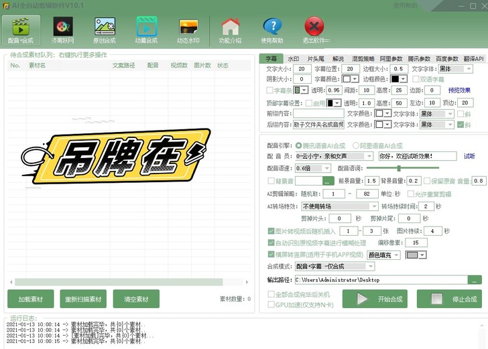Toggle 图片转视频后随机插入 checkbox

(271, 231)
